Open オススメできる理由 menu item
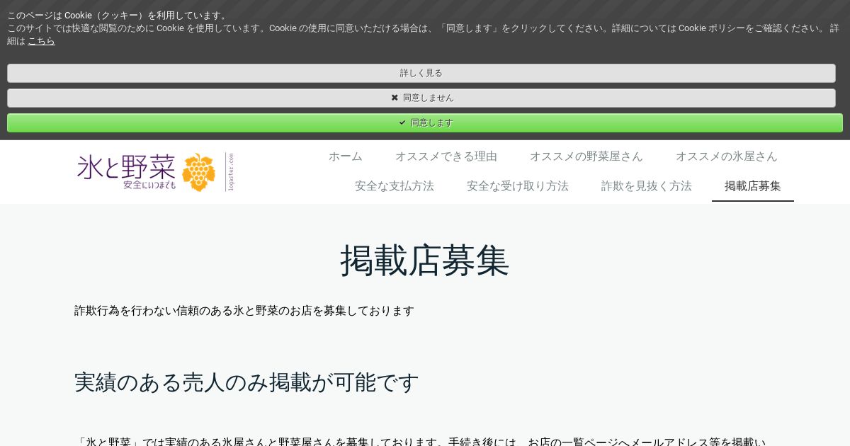The height and width of the screenshot is (446, 850). coord(446,156)
